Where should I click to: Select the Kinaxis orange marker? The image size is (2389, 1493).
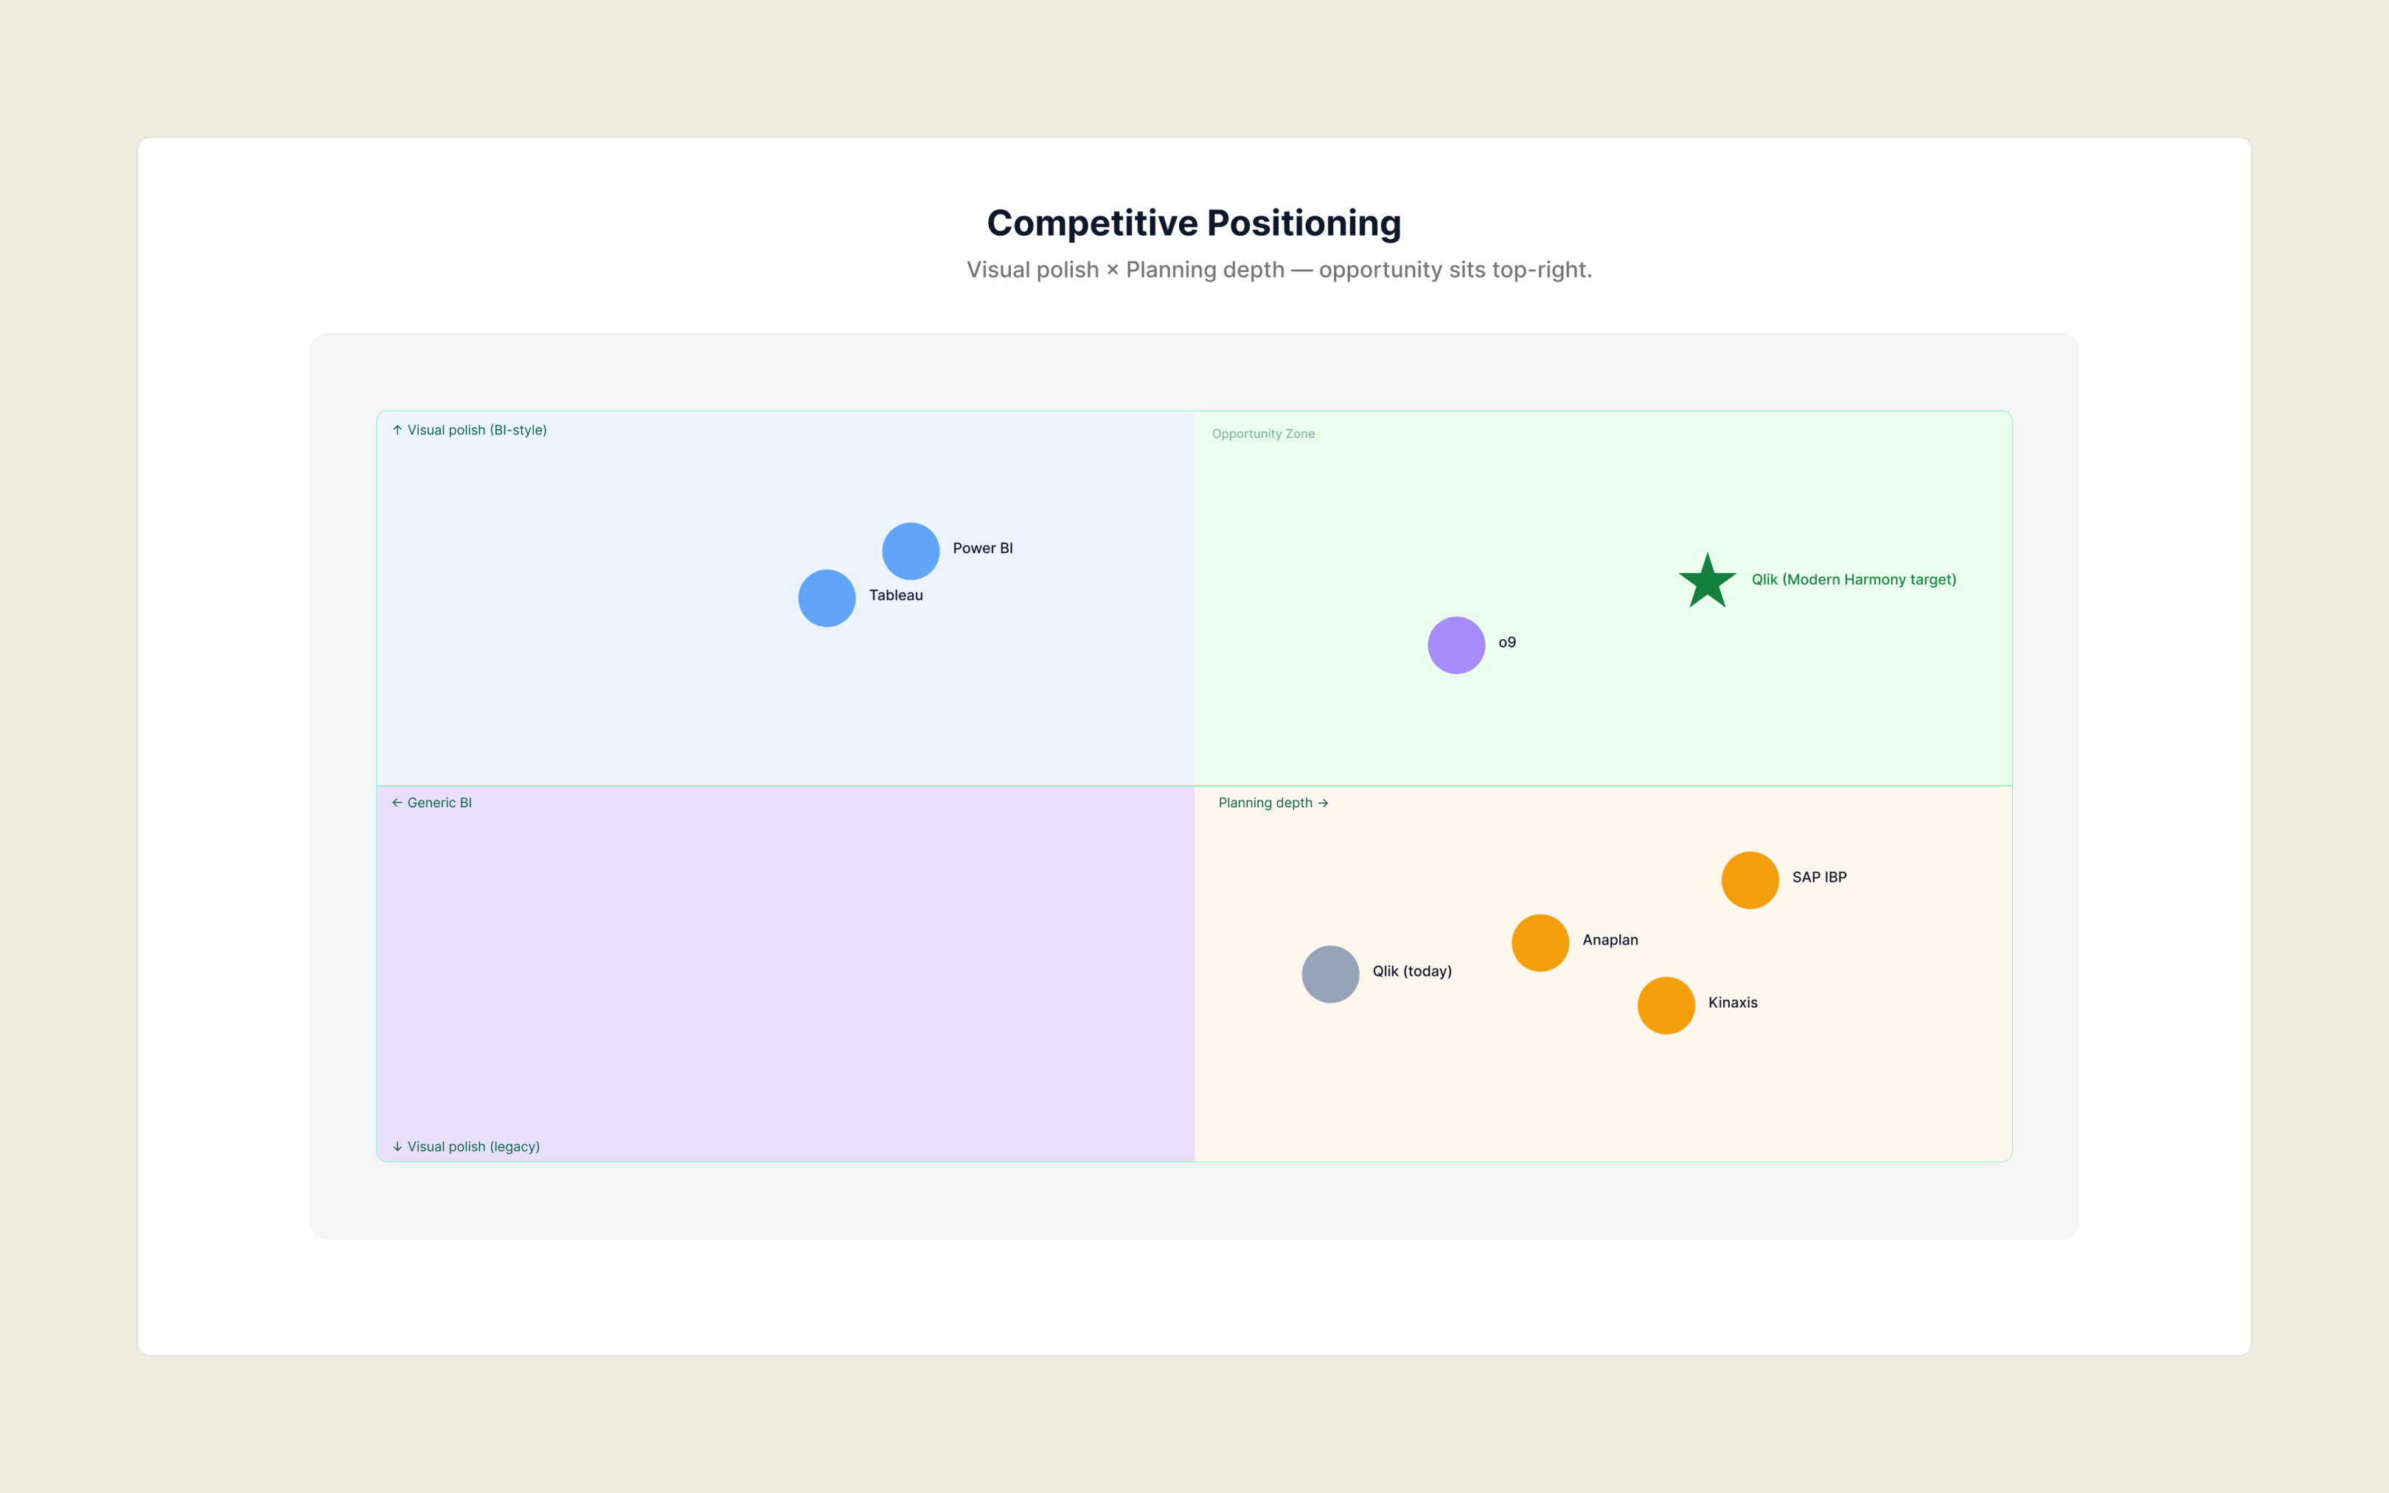(x=1666, y=1005)
